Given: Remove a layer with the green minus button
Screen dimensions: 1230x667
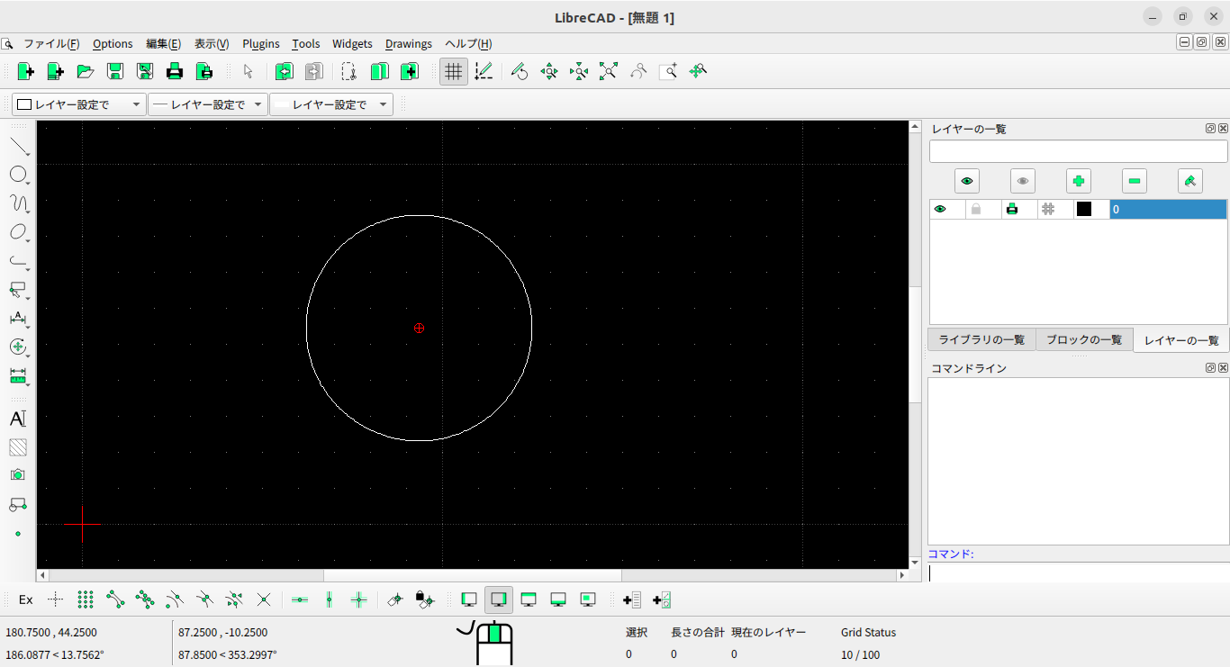Looking at the screenshot, I should 1134,180.
